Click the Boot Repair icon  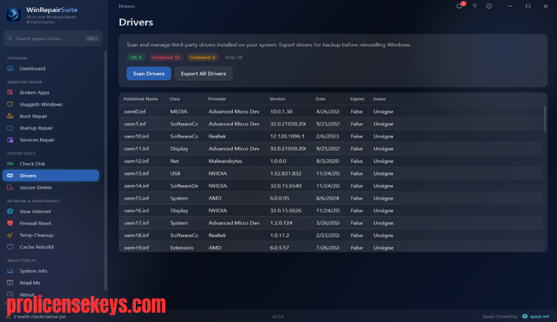10,116
